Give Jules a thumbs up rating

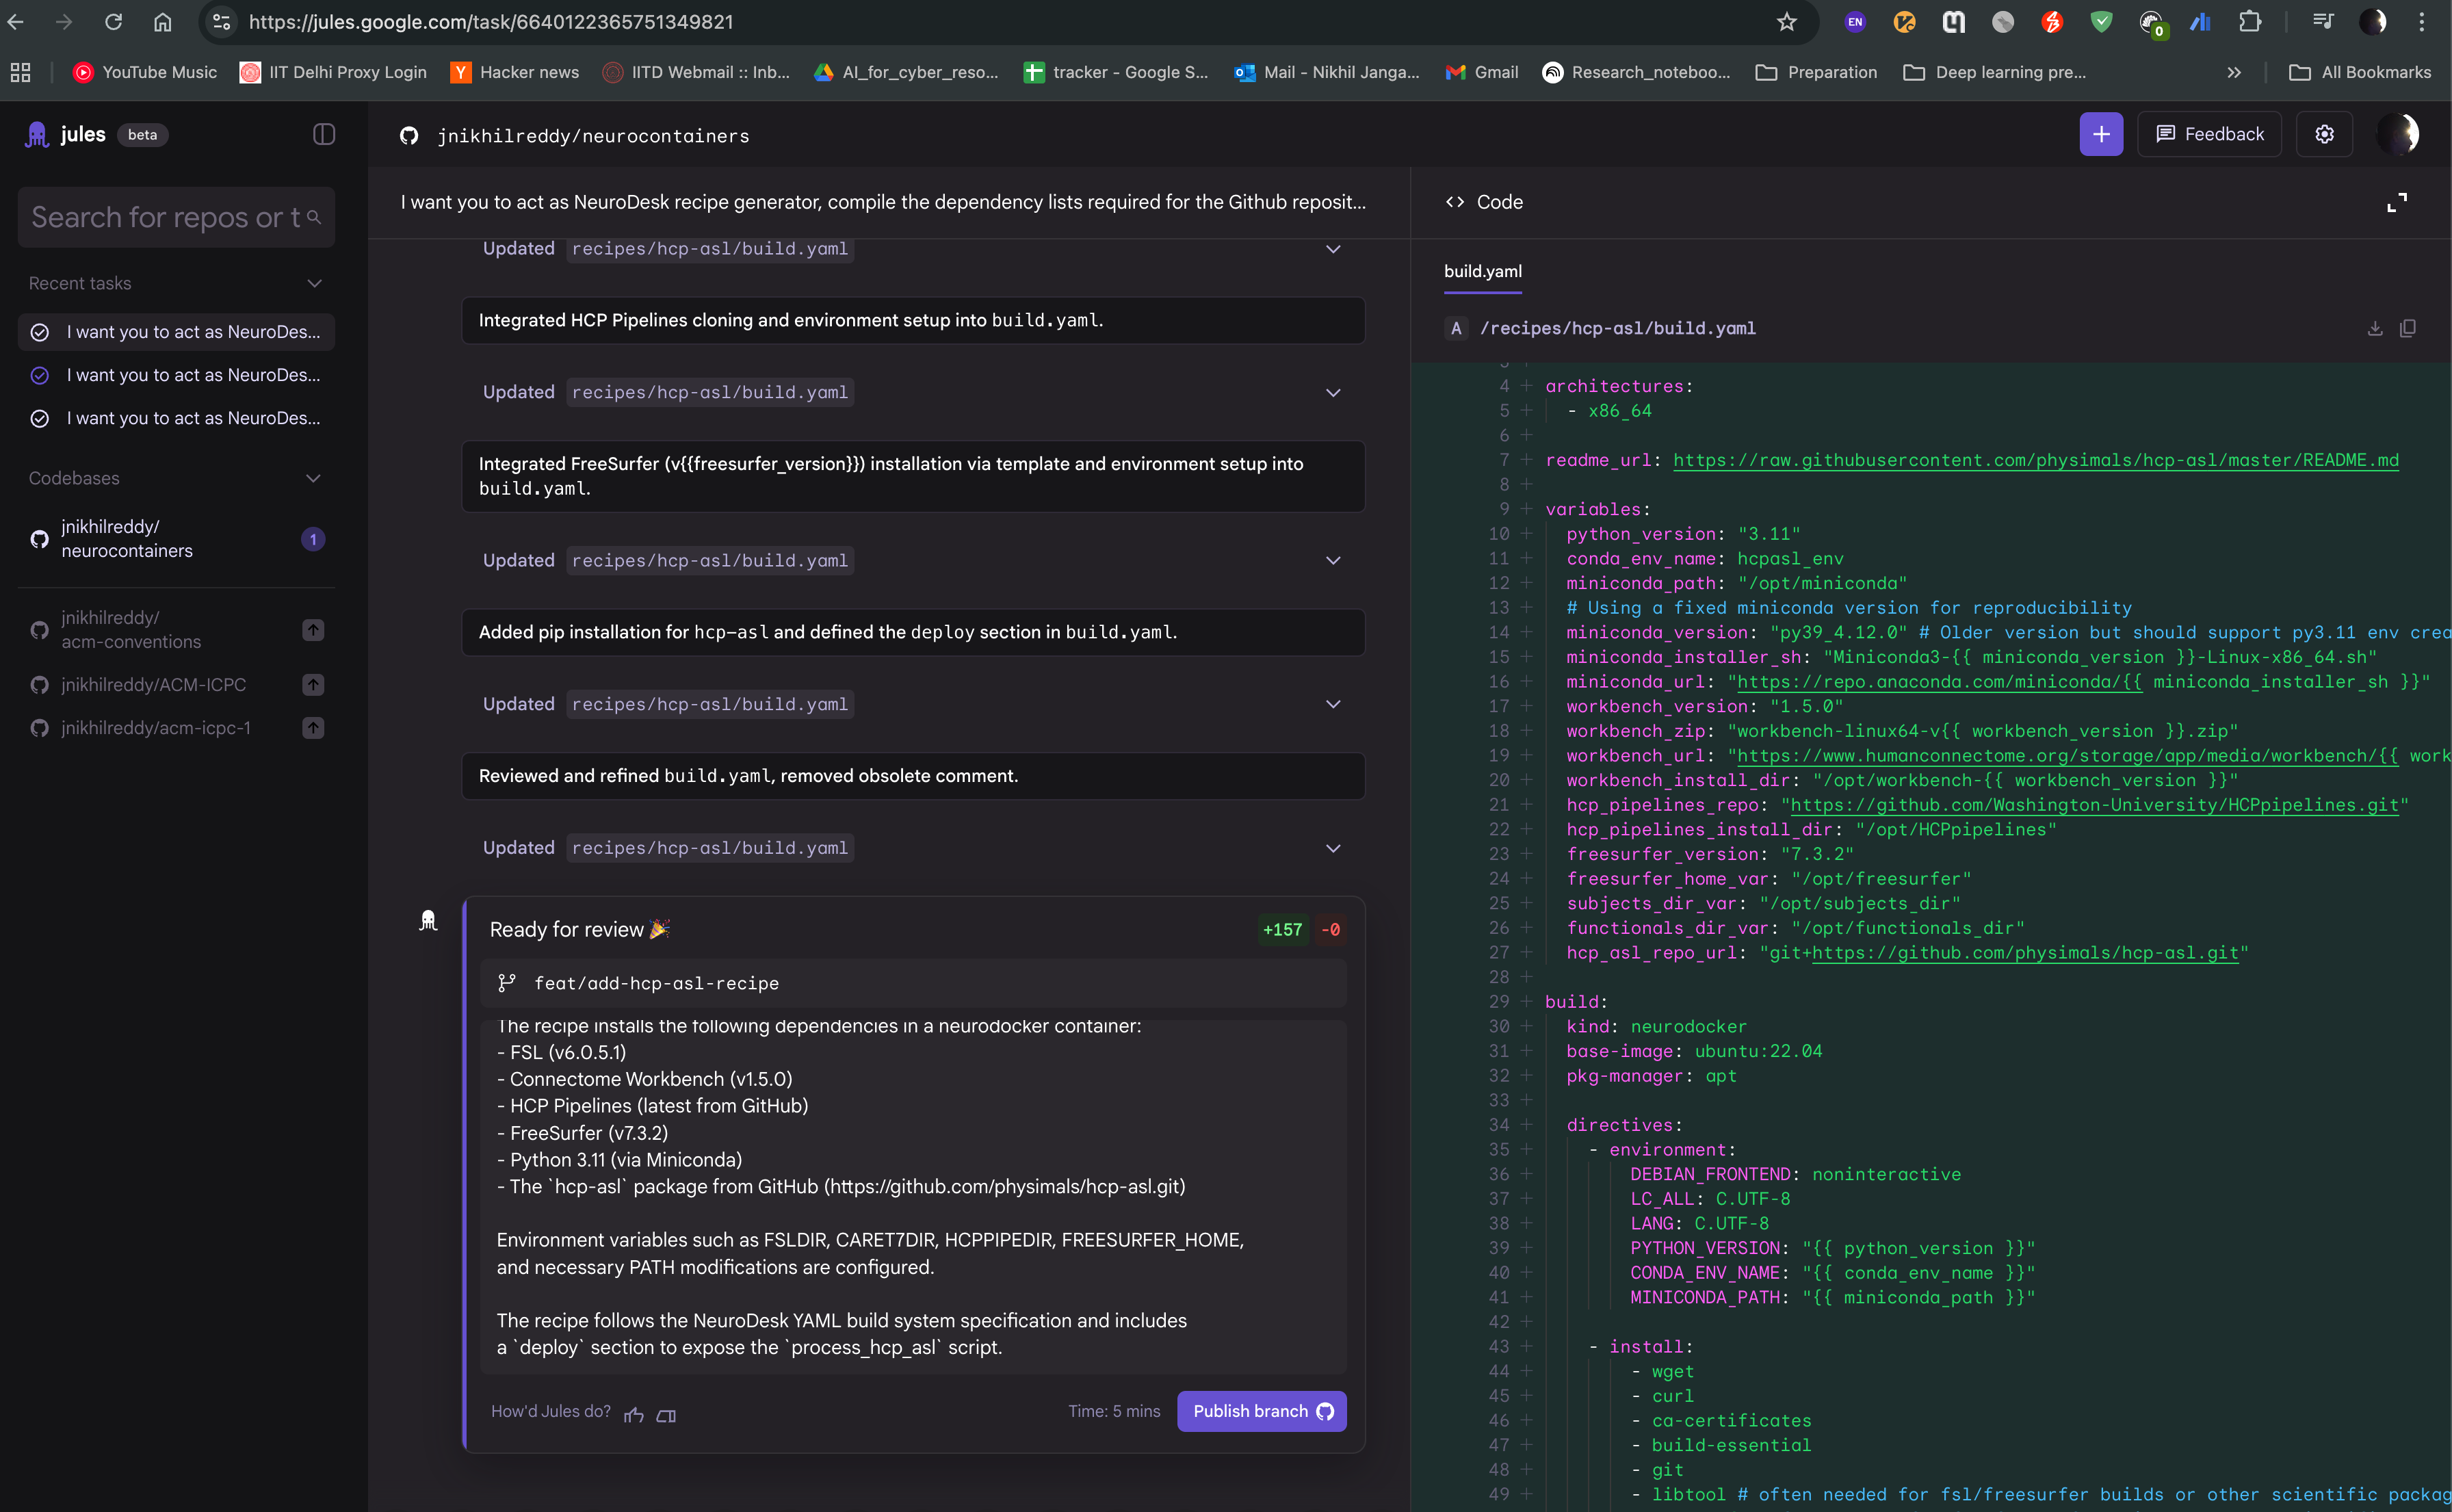(634, 1414)
